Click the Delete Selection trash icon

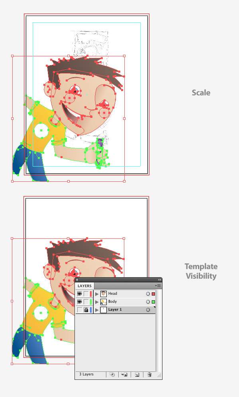pos(149,375)
